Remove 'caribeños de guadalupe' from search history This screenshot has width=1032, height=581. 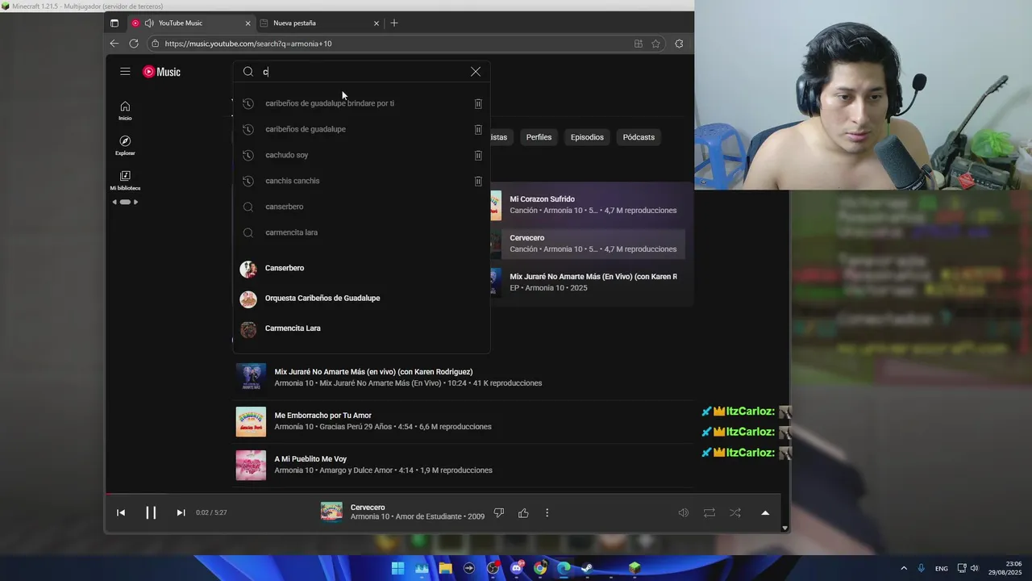[x=478, y=129]
